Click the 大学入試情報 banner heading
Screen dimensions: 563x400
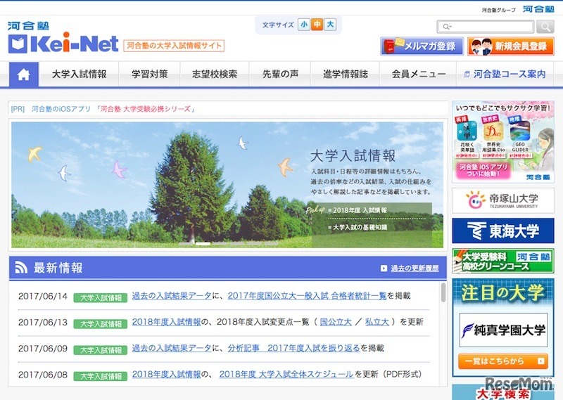click(353, 155)
